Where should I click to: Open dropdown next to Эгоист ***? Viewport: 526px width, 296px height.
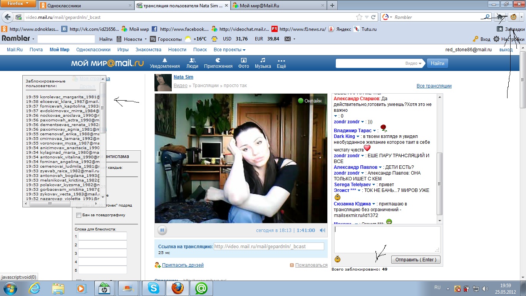click(359, 190)
